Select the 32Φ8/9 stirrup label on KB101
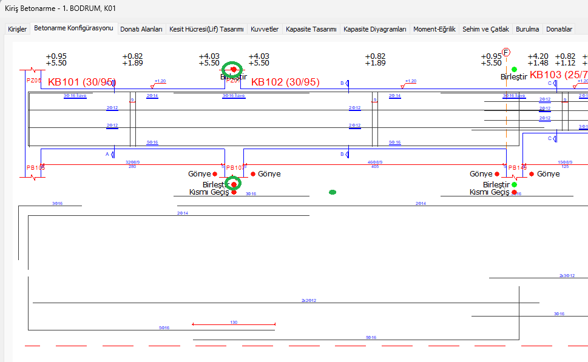The image size is (588, 362). pos(132,163)
